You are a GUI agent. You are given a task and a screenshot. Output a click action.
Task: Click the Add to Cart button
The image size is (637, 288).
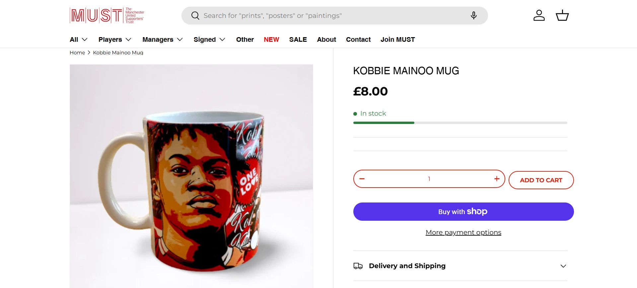[541, 180]
